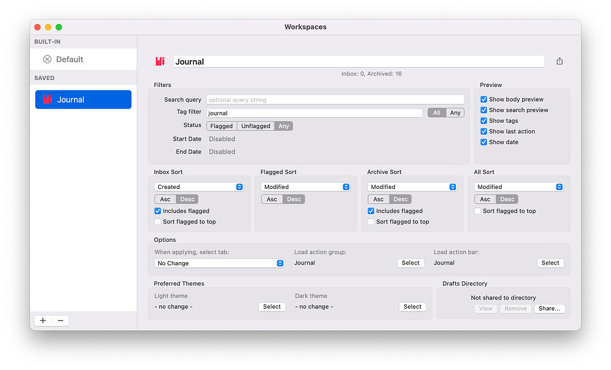Click the red Drafts icon on the Journal entry
Screen dimensions: 611x370
tap(47, 100)
